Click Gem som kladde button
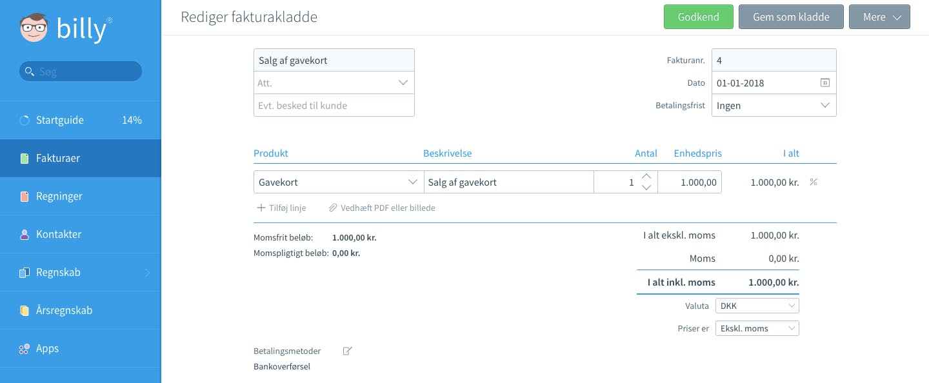The image size is (929, 383). coord(791,17)
